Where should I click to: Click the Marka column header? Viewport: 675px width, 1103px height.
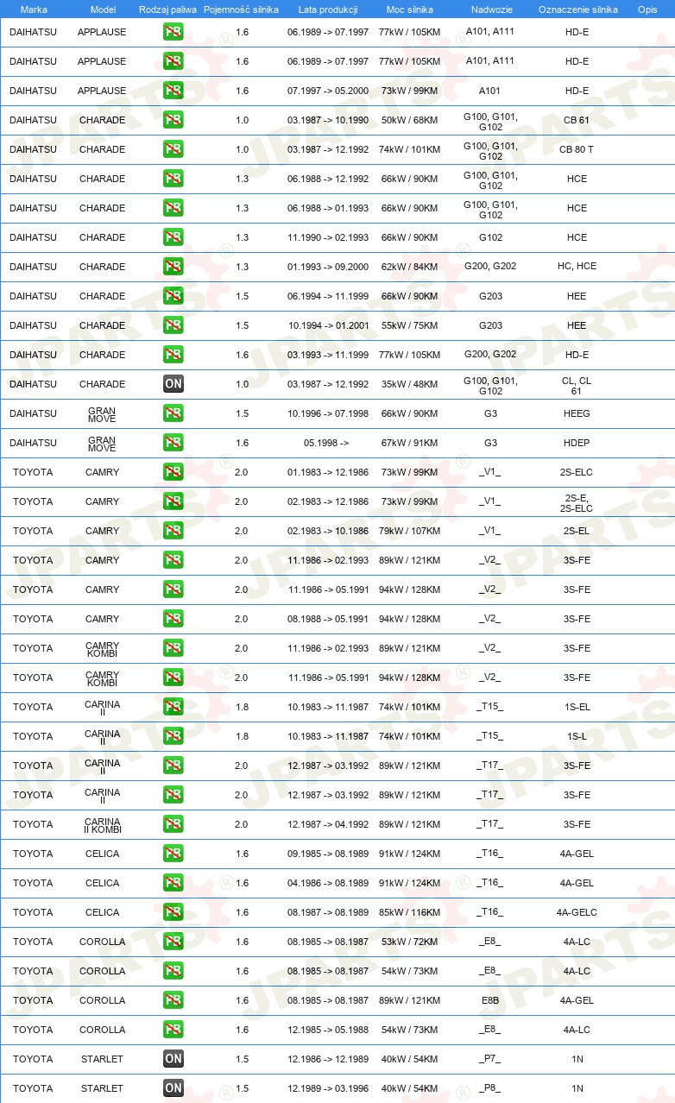(x=34, y=9)
